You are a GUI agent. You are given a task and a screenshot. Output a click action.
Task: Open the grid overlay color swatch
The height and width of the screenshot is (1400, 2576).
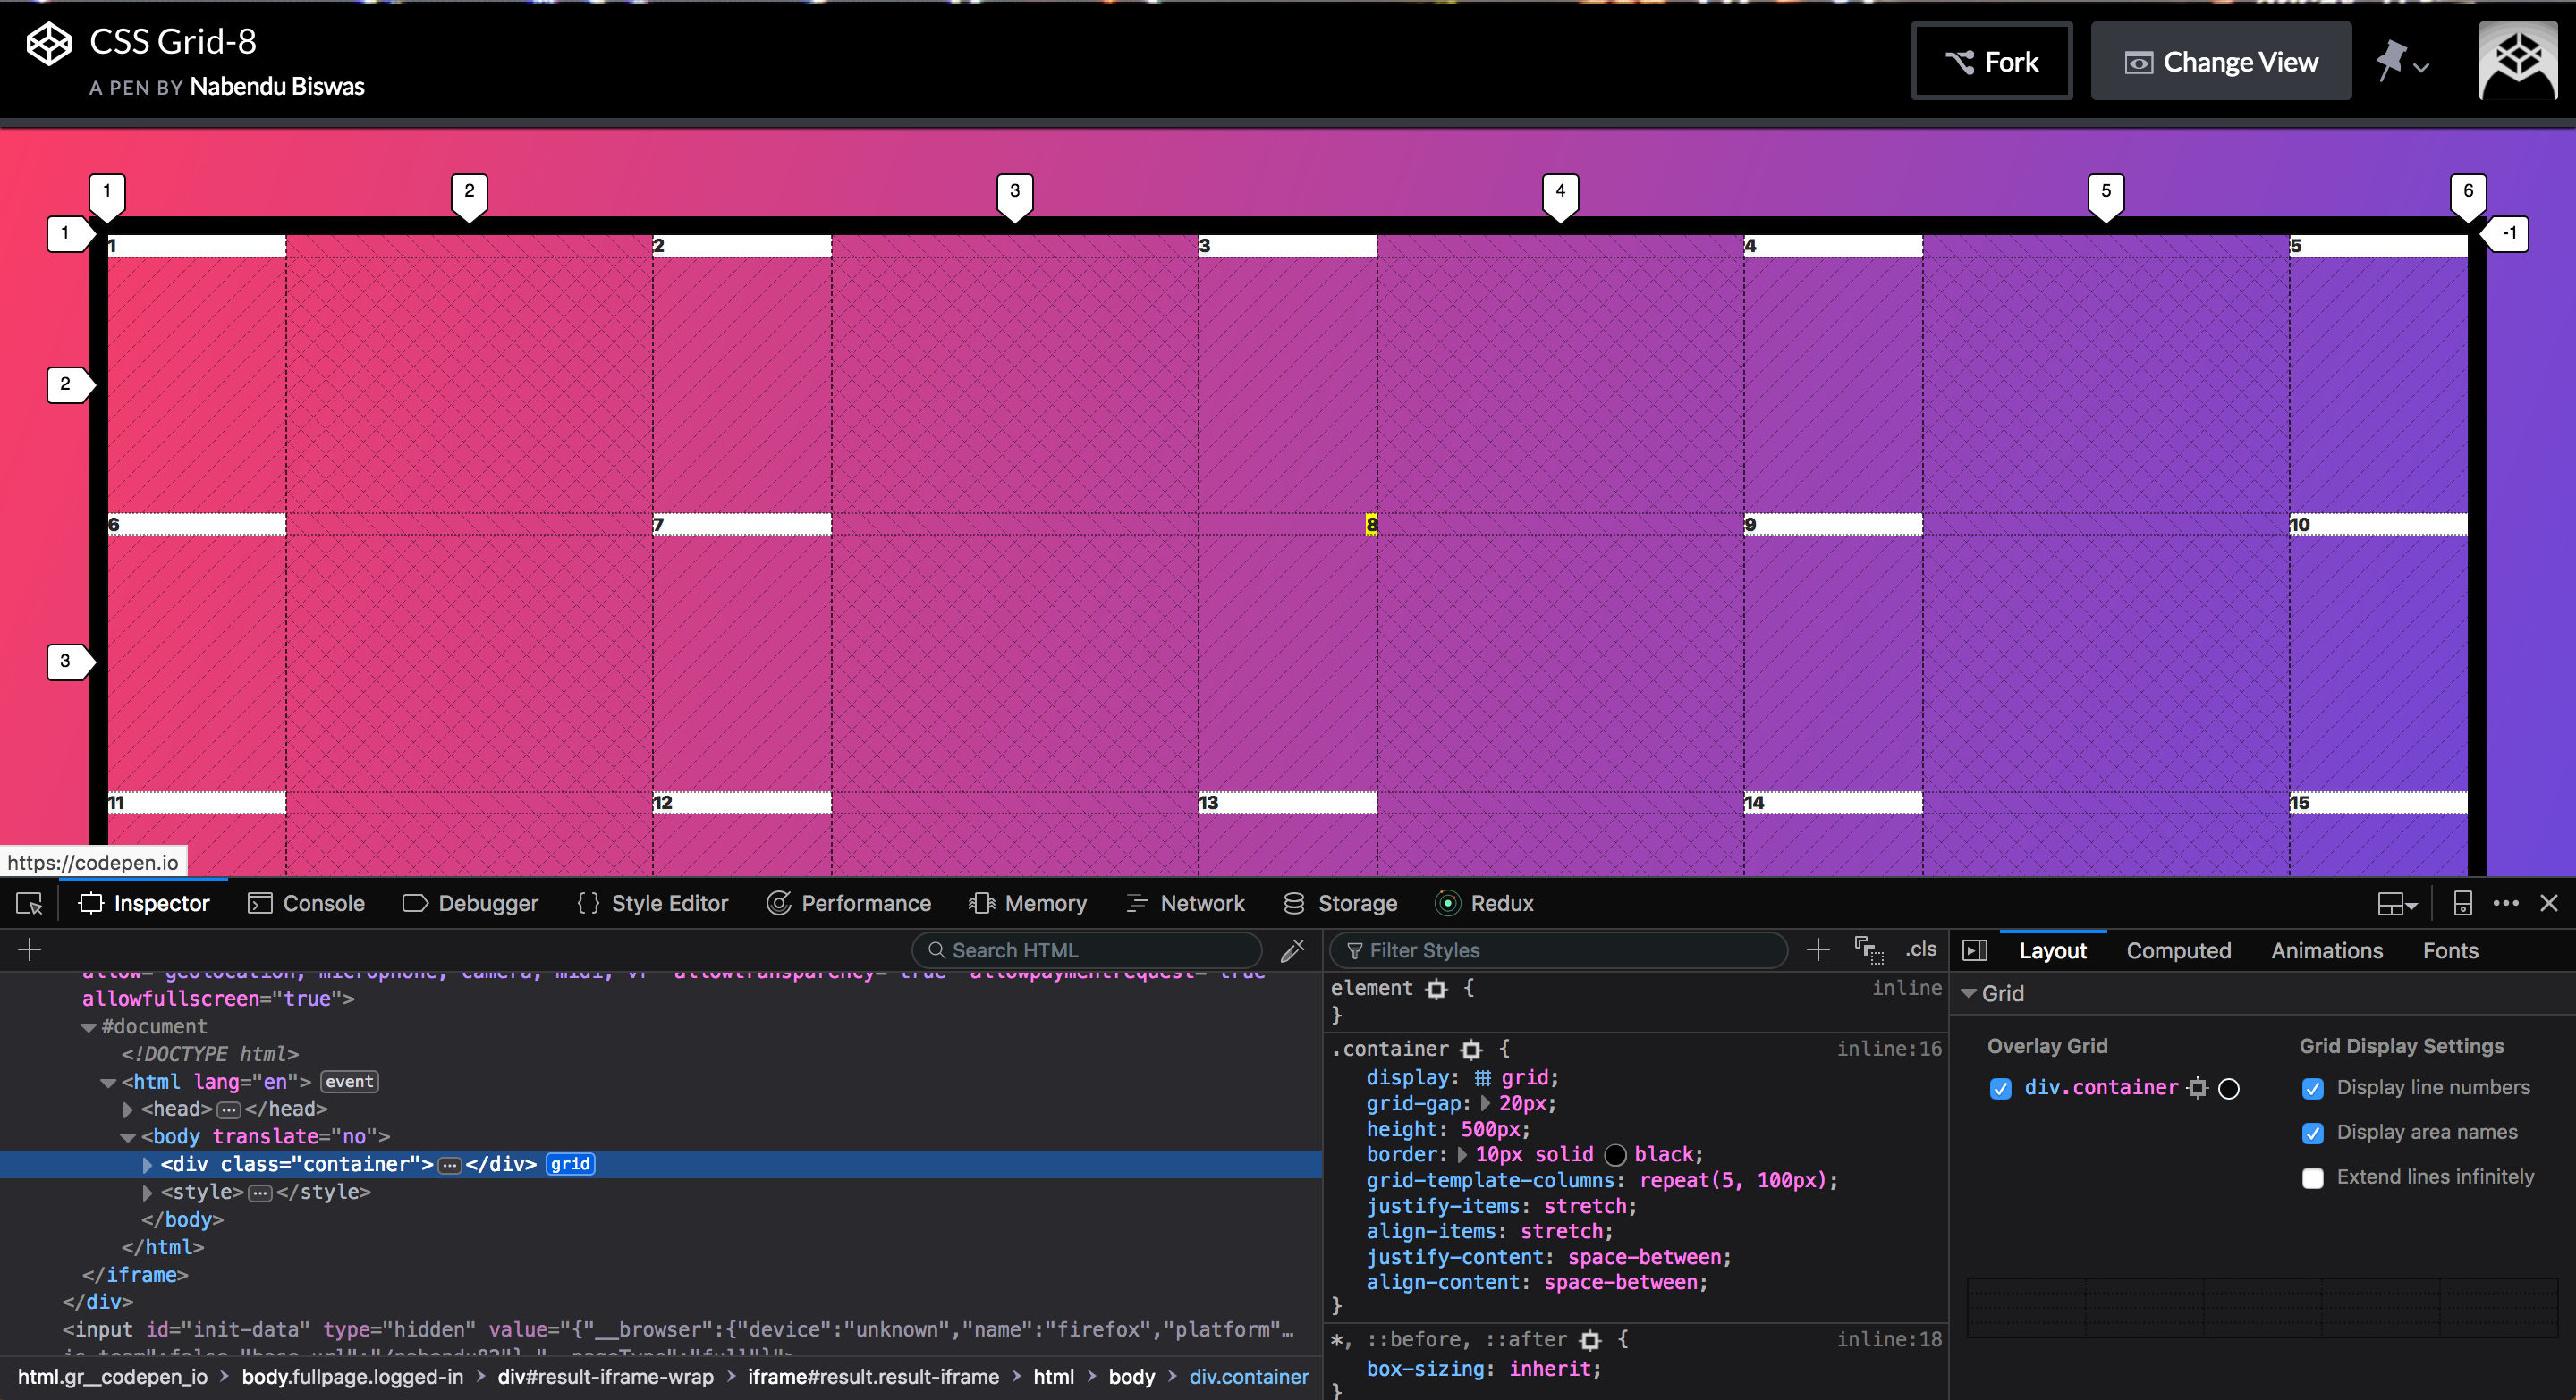coord(2229,1088)
